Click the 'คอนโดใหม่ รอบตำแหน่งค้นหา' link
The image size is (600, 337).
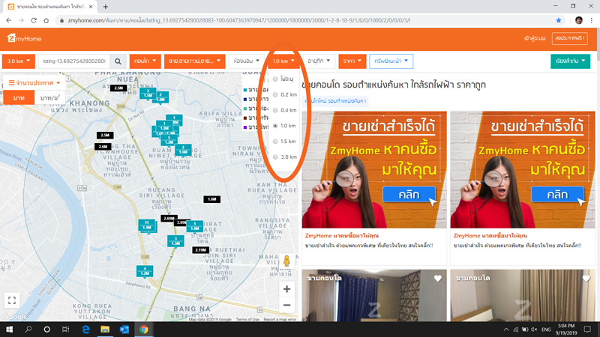335,101
